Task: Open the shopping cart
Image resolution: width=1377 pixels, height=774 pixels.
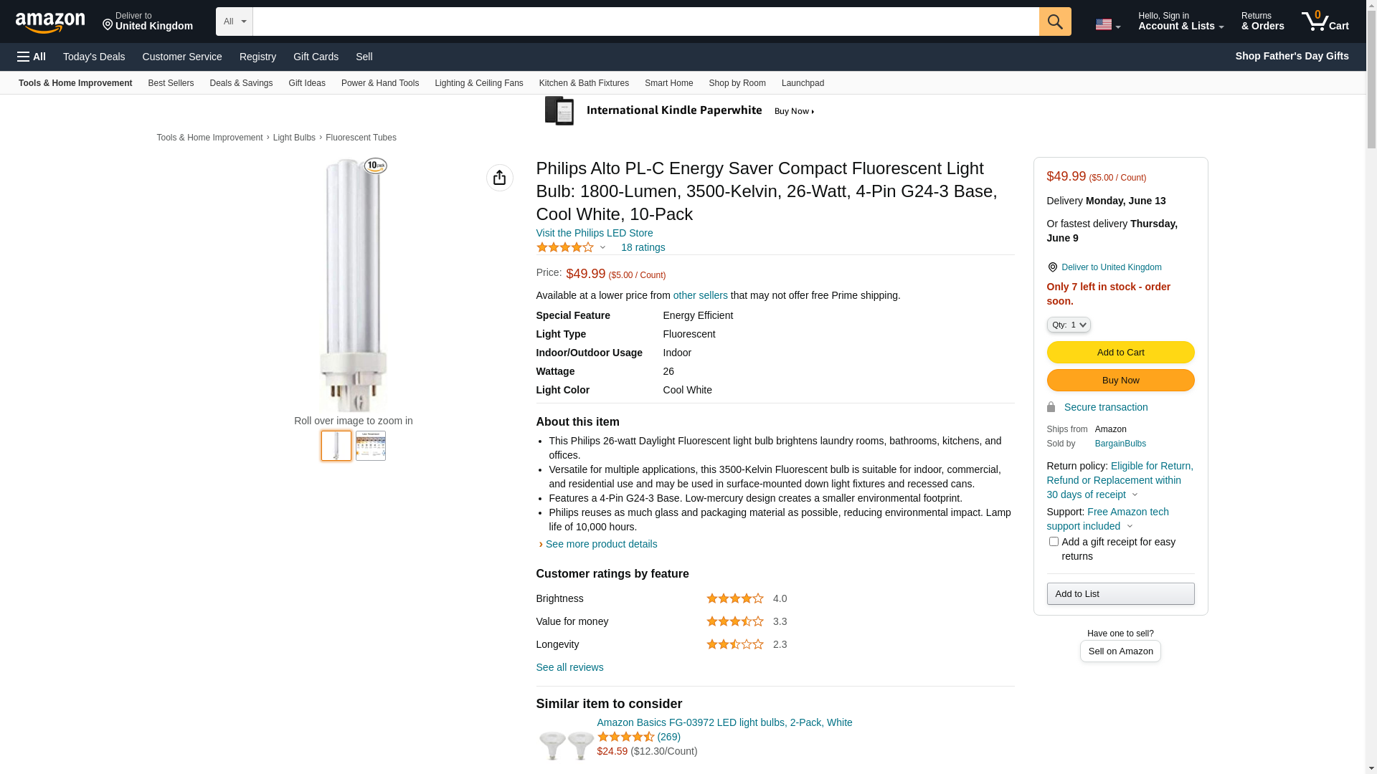Action: [1325, 21]
